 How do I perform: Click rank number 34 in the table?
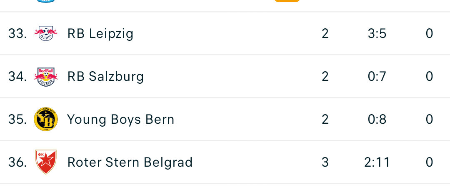click(x=17, y=77)
